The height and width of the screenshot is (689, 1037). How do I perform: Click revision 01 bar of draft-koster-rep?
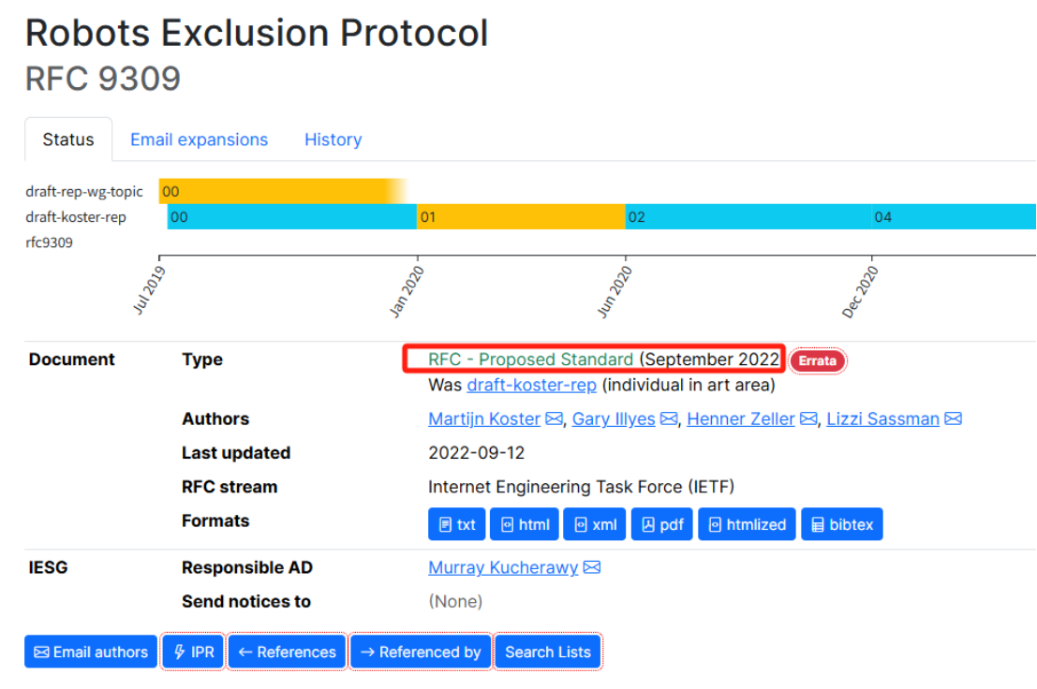coord(521,217)
